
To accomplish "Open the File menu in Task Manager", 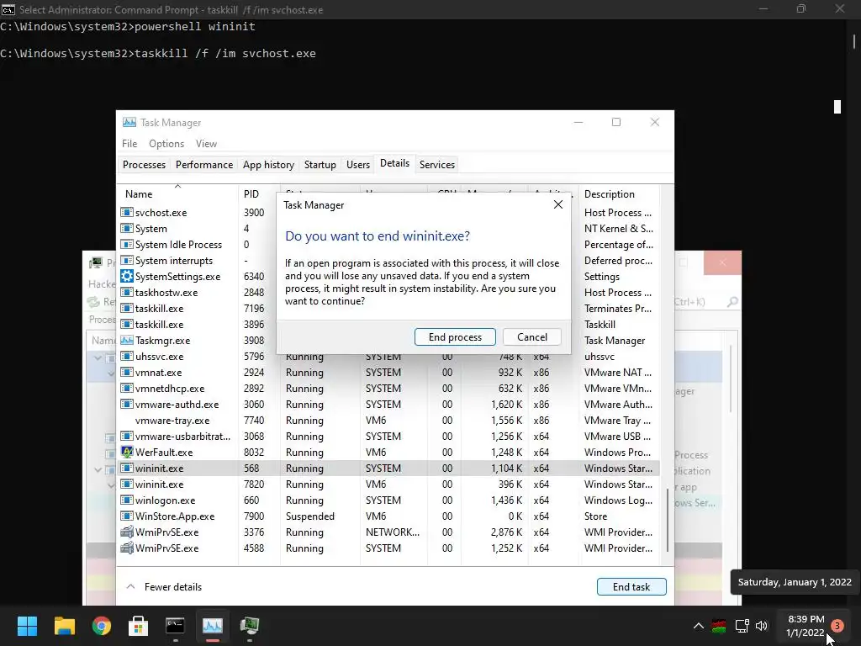I will tap(129, 143).
